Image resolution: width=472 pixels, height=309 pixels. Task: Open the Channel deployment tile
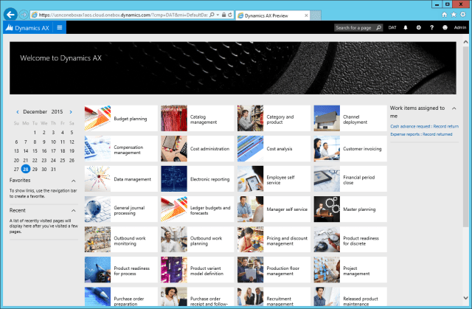(x=350, y=118)
